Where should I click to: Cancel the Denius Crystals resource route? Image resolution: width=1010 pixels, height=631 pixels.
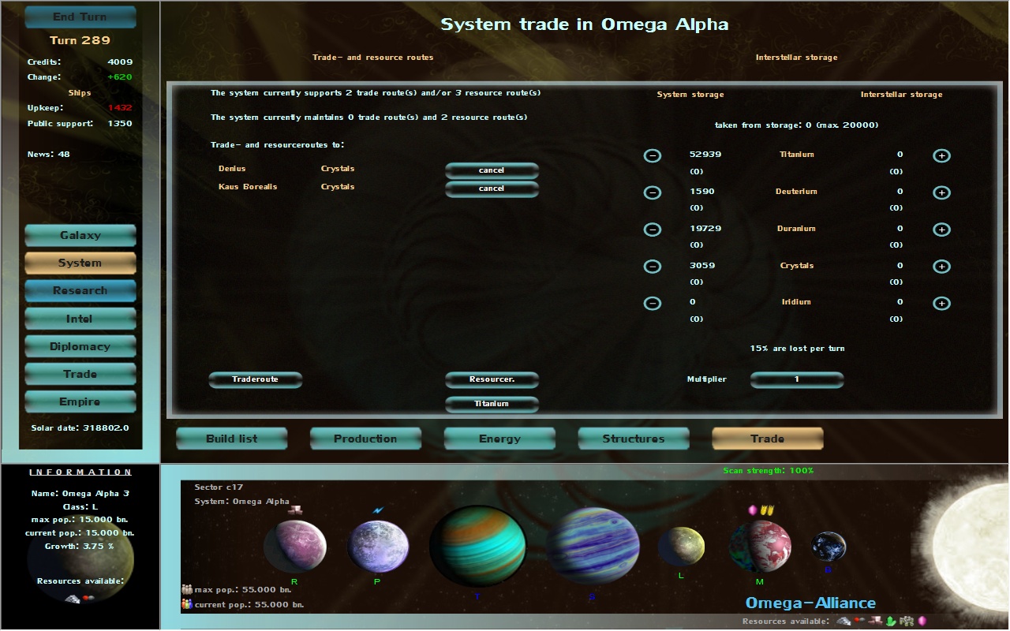pyautogui.click(x=492, y=170)
